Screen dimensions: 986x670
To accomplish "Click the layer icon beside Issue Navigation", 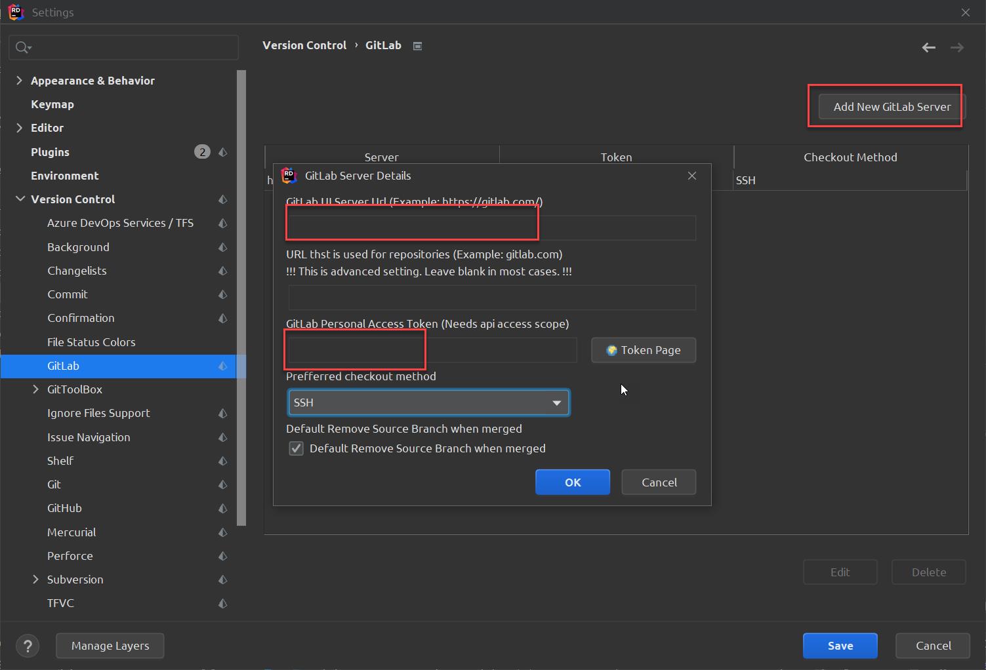I will [223, 437].
